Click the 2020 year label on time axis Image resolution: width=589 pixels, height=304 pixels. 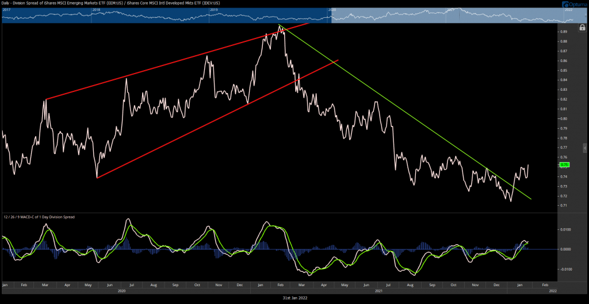click(x=121, y=290)
